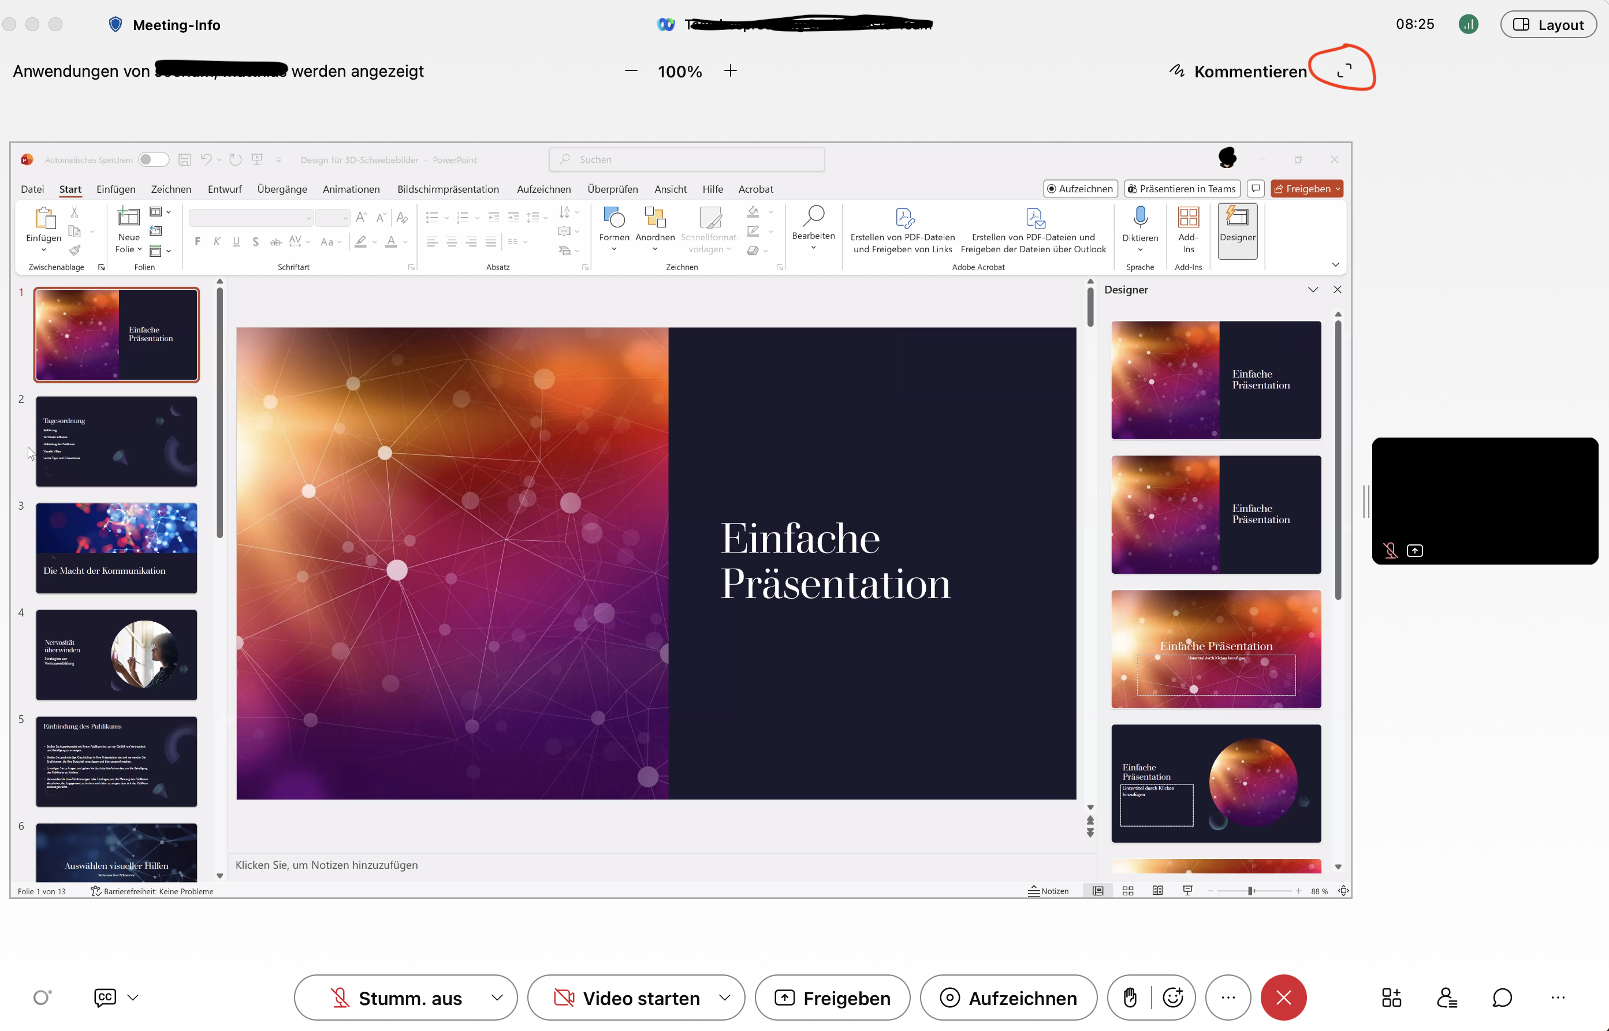Click Präsentieren in Teams button

coord(1181,189)
